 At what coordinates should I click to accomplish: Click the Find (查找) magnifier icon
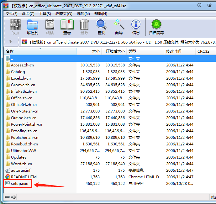101,24
